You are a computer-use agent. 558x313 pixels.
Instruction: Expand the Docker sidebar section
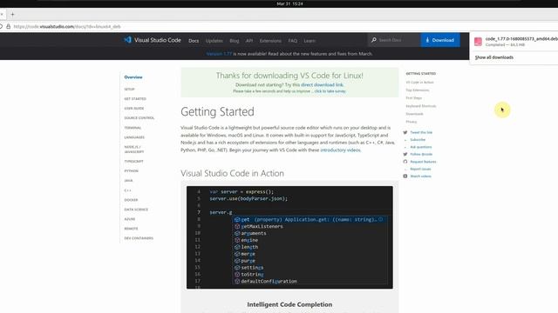131,200
